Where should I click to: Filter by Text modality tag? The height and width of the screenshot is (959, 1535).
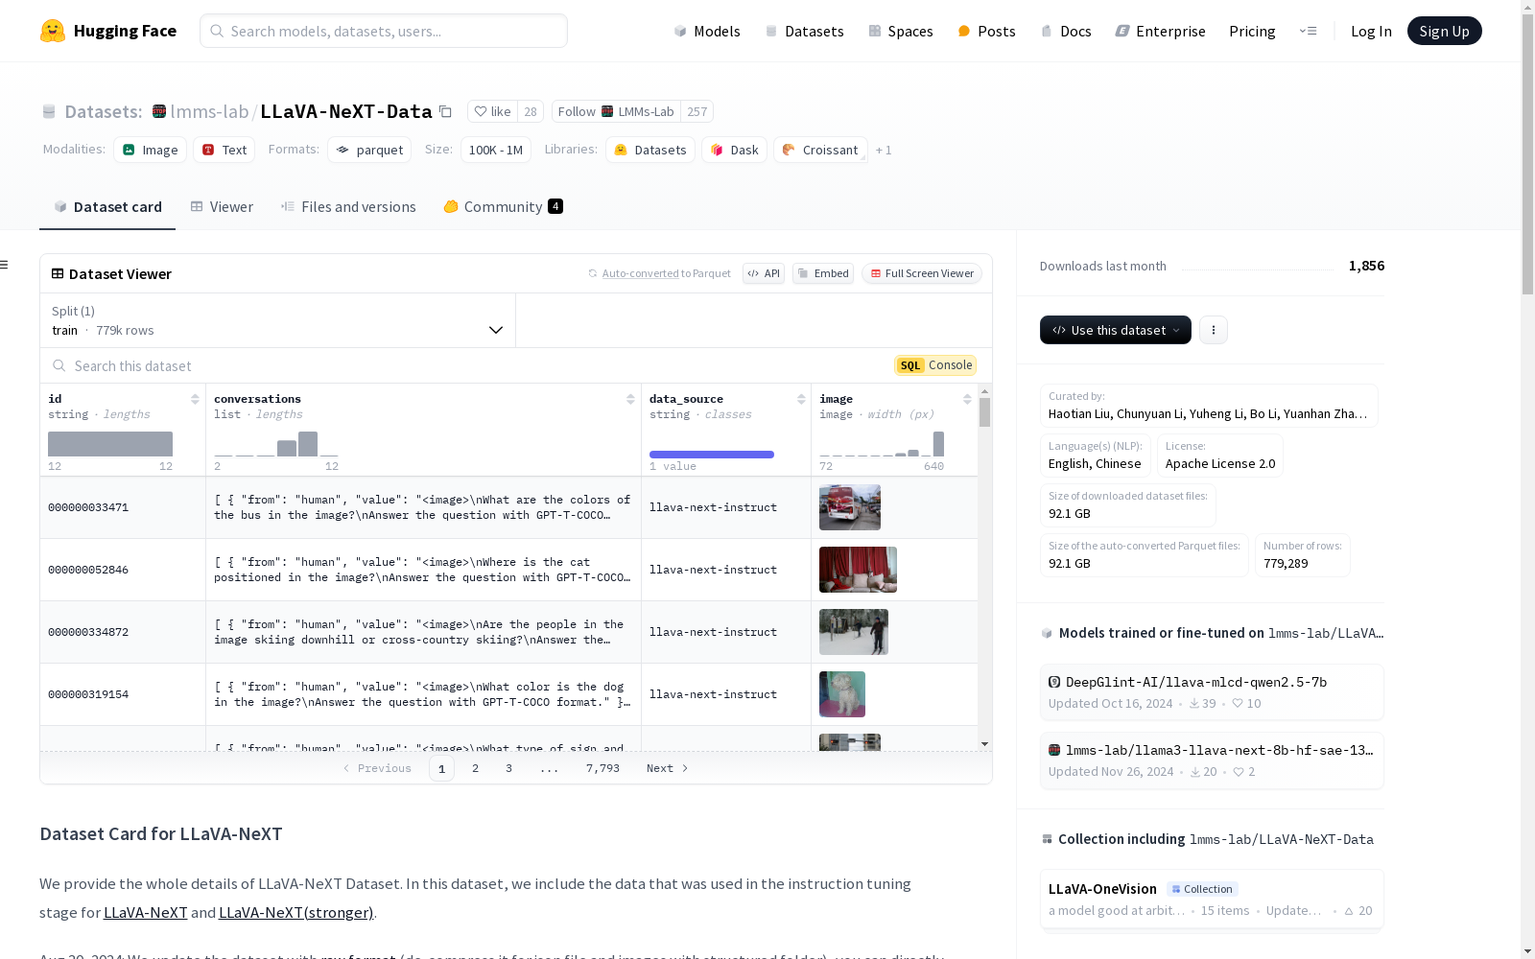pyautogui.click(x=224, y=150)
